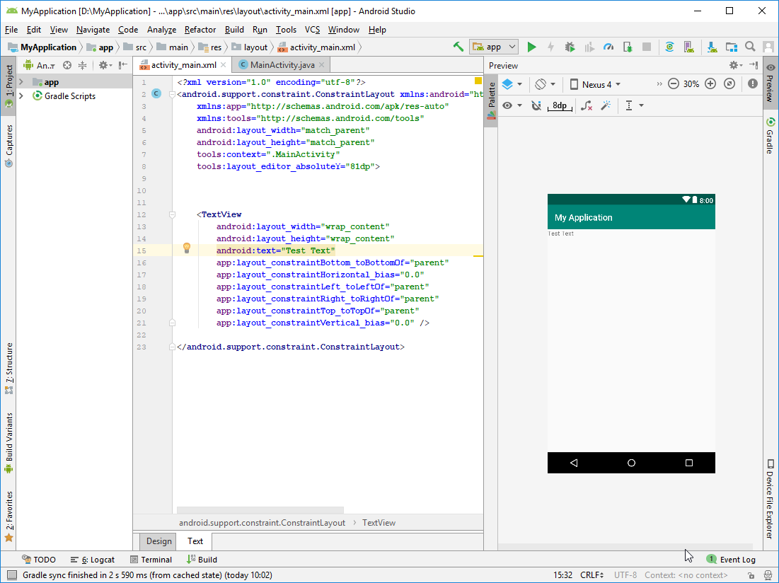Click the yellow inspection indicator square
The width and height of the screenshot is (779, 583).
coord(478,81)
